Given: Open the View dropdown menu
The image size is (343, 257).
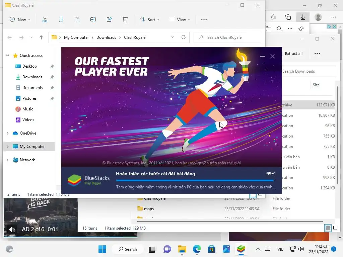Looking at the screenshot, I should coord(180,20).
